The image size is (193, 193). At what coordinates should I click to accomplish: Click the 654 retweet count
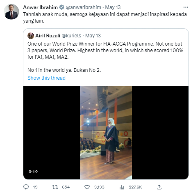66,187
